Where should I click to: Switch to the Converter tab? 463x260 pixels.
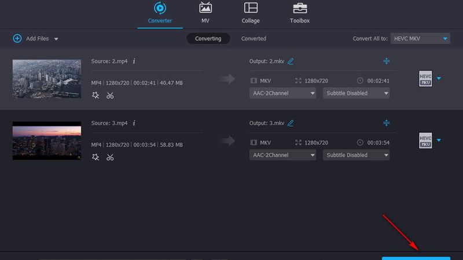tap(160, 13)
